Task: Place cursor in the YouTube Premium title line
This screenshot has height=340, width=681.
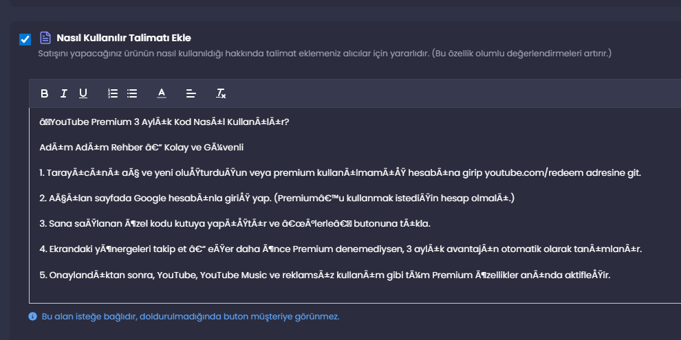Action: 164,122
